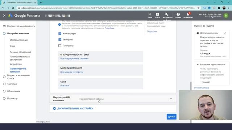232x130 pixels.
Task: Open a new browser tab
Action: click(x=41, y=3)
